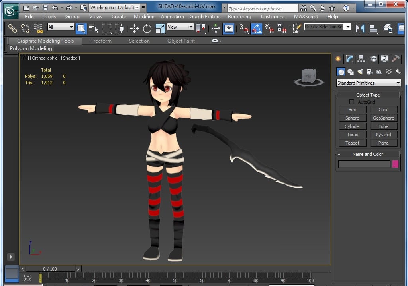Open the Utilities hammer panel tab
The image size is (408, 286).
click(x=396, y=59)
